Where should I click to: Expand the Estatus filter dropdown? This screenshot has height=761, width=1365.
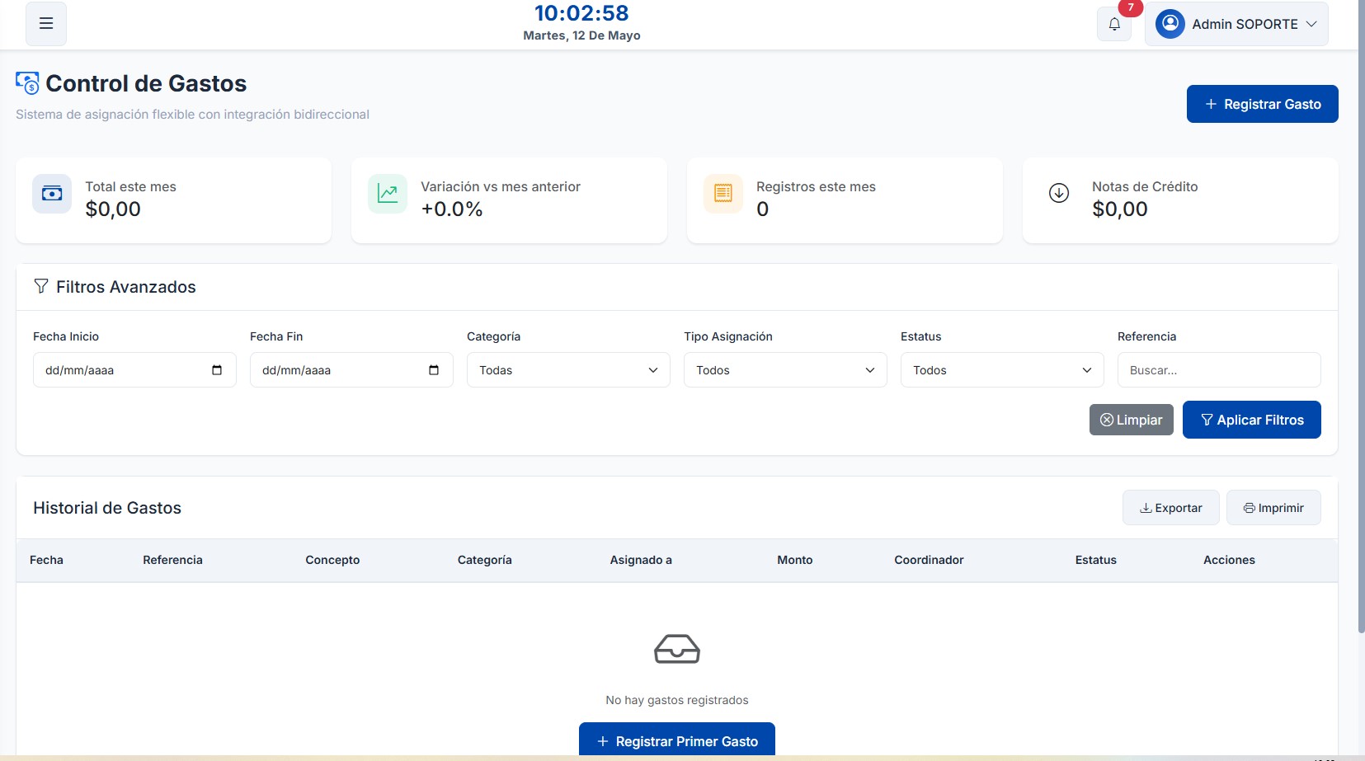[1002, 370]
